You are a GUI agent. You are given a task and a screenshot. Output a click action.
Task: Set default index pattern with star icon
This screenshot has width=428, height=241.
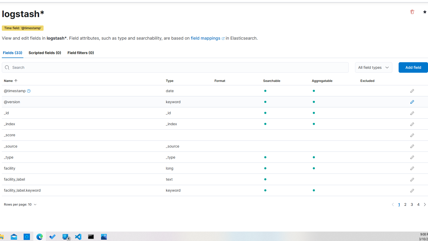point(425,12)
